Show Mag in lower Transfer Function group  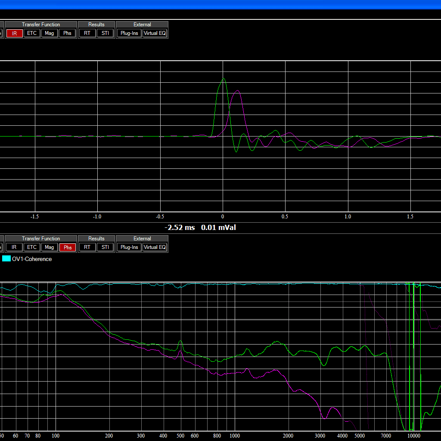tap(49, 247)
